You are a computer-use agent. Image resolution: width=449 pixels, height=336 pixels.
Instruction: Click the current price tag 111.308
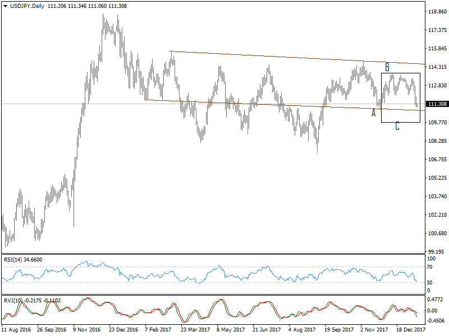click(436, 104)
